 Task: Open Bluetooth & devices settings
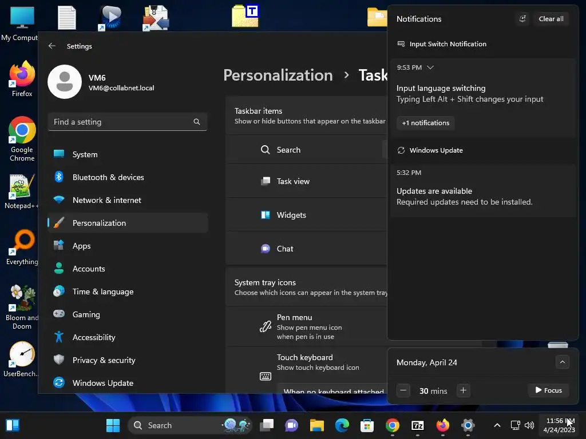pos(128,177)
